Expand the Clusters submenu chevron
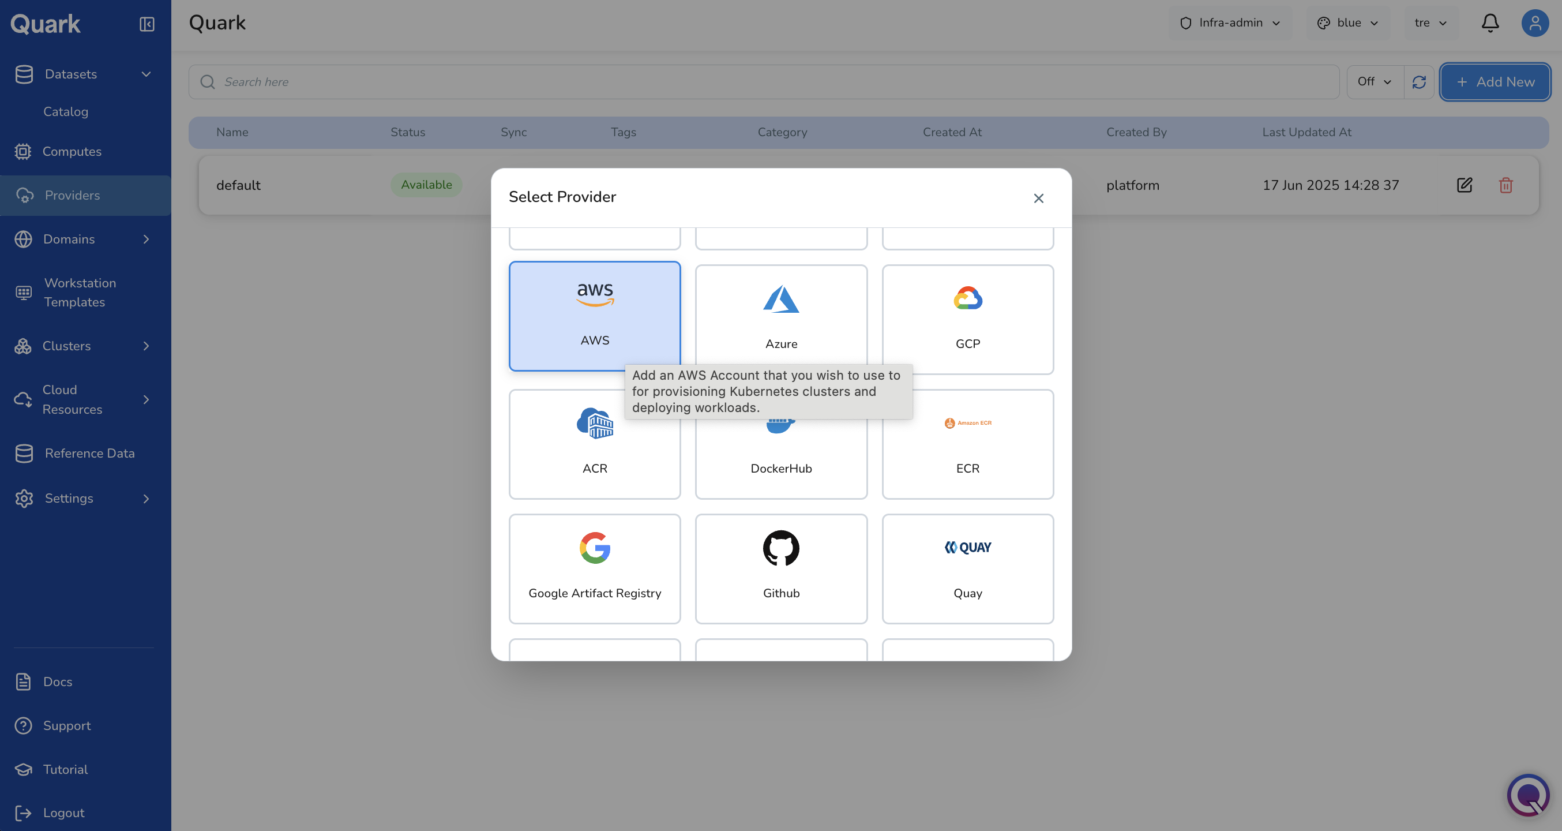Viewport: 1562px width, 831px height. pos(146,346)
